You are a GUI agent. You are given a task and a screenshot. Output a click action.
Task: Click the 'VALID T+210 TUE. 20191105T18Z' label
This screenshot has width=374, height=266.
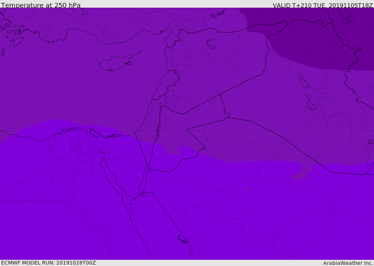point(323,5)
